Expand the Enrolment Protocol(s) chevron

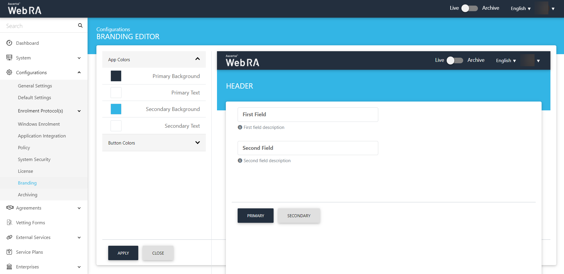coord(79,111)
